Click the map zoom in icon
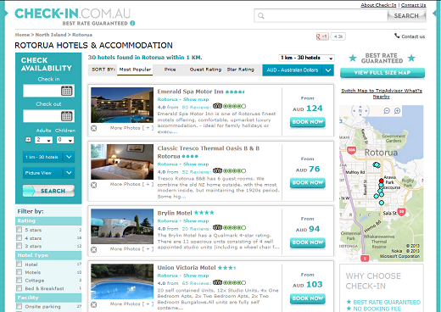Image resolution: width=441 pixels, height=312 pixels. [x=397, y=111]
